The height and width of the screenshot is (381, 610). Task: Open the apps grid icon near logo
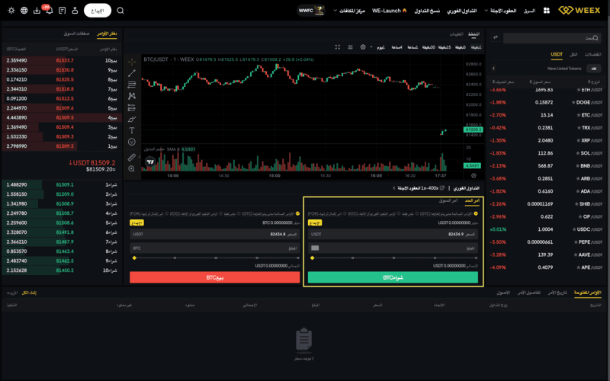tap(547, 11)
